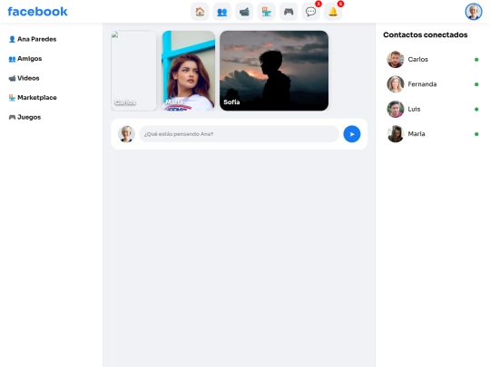Click Ana's avatar beside the post box
This screenshot has width=490, height=367.
[126, 134]
